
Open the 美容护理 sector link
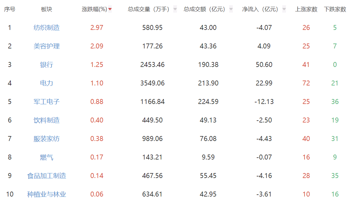47,46
